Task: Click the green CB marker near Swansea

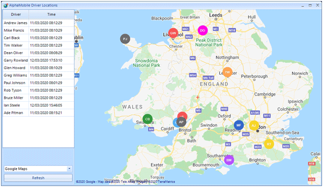Action: click(x=148, y=119)
